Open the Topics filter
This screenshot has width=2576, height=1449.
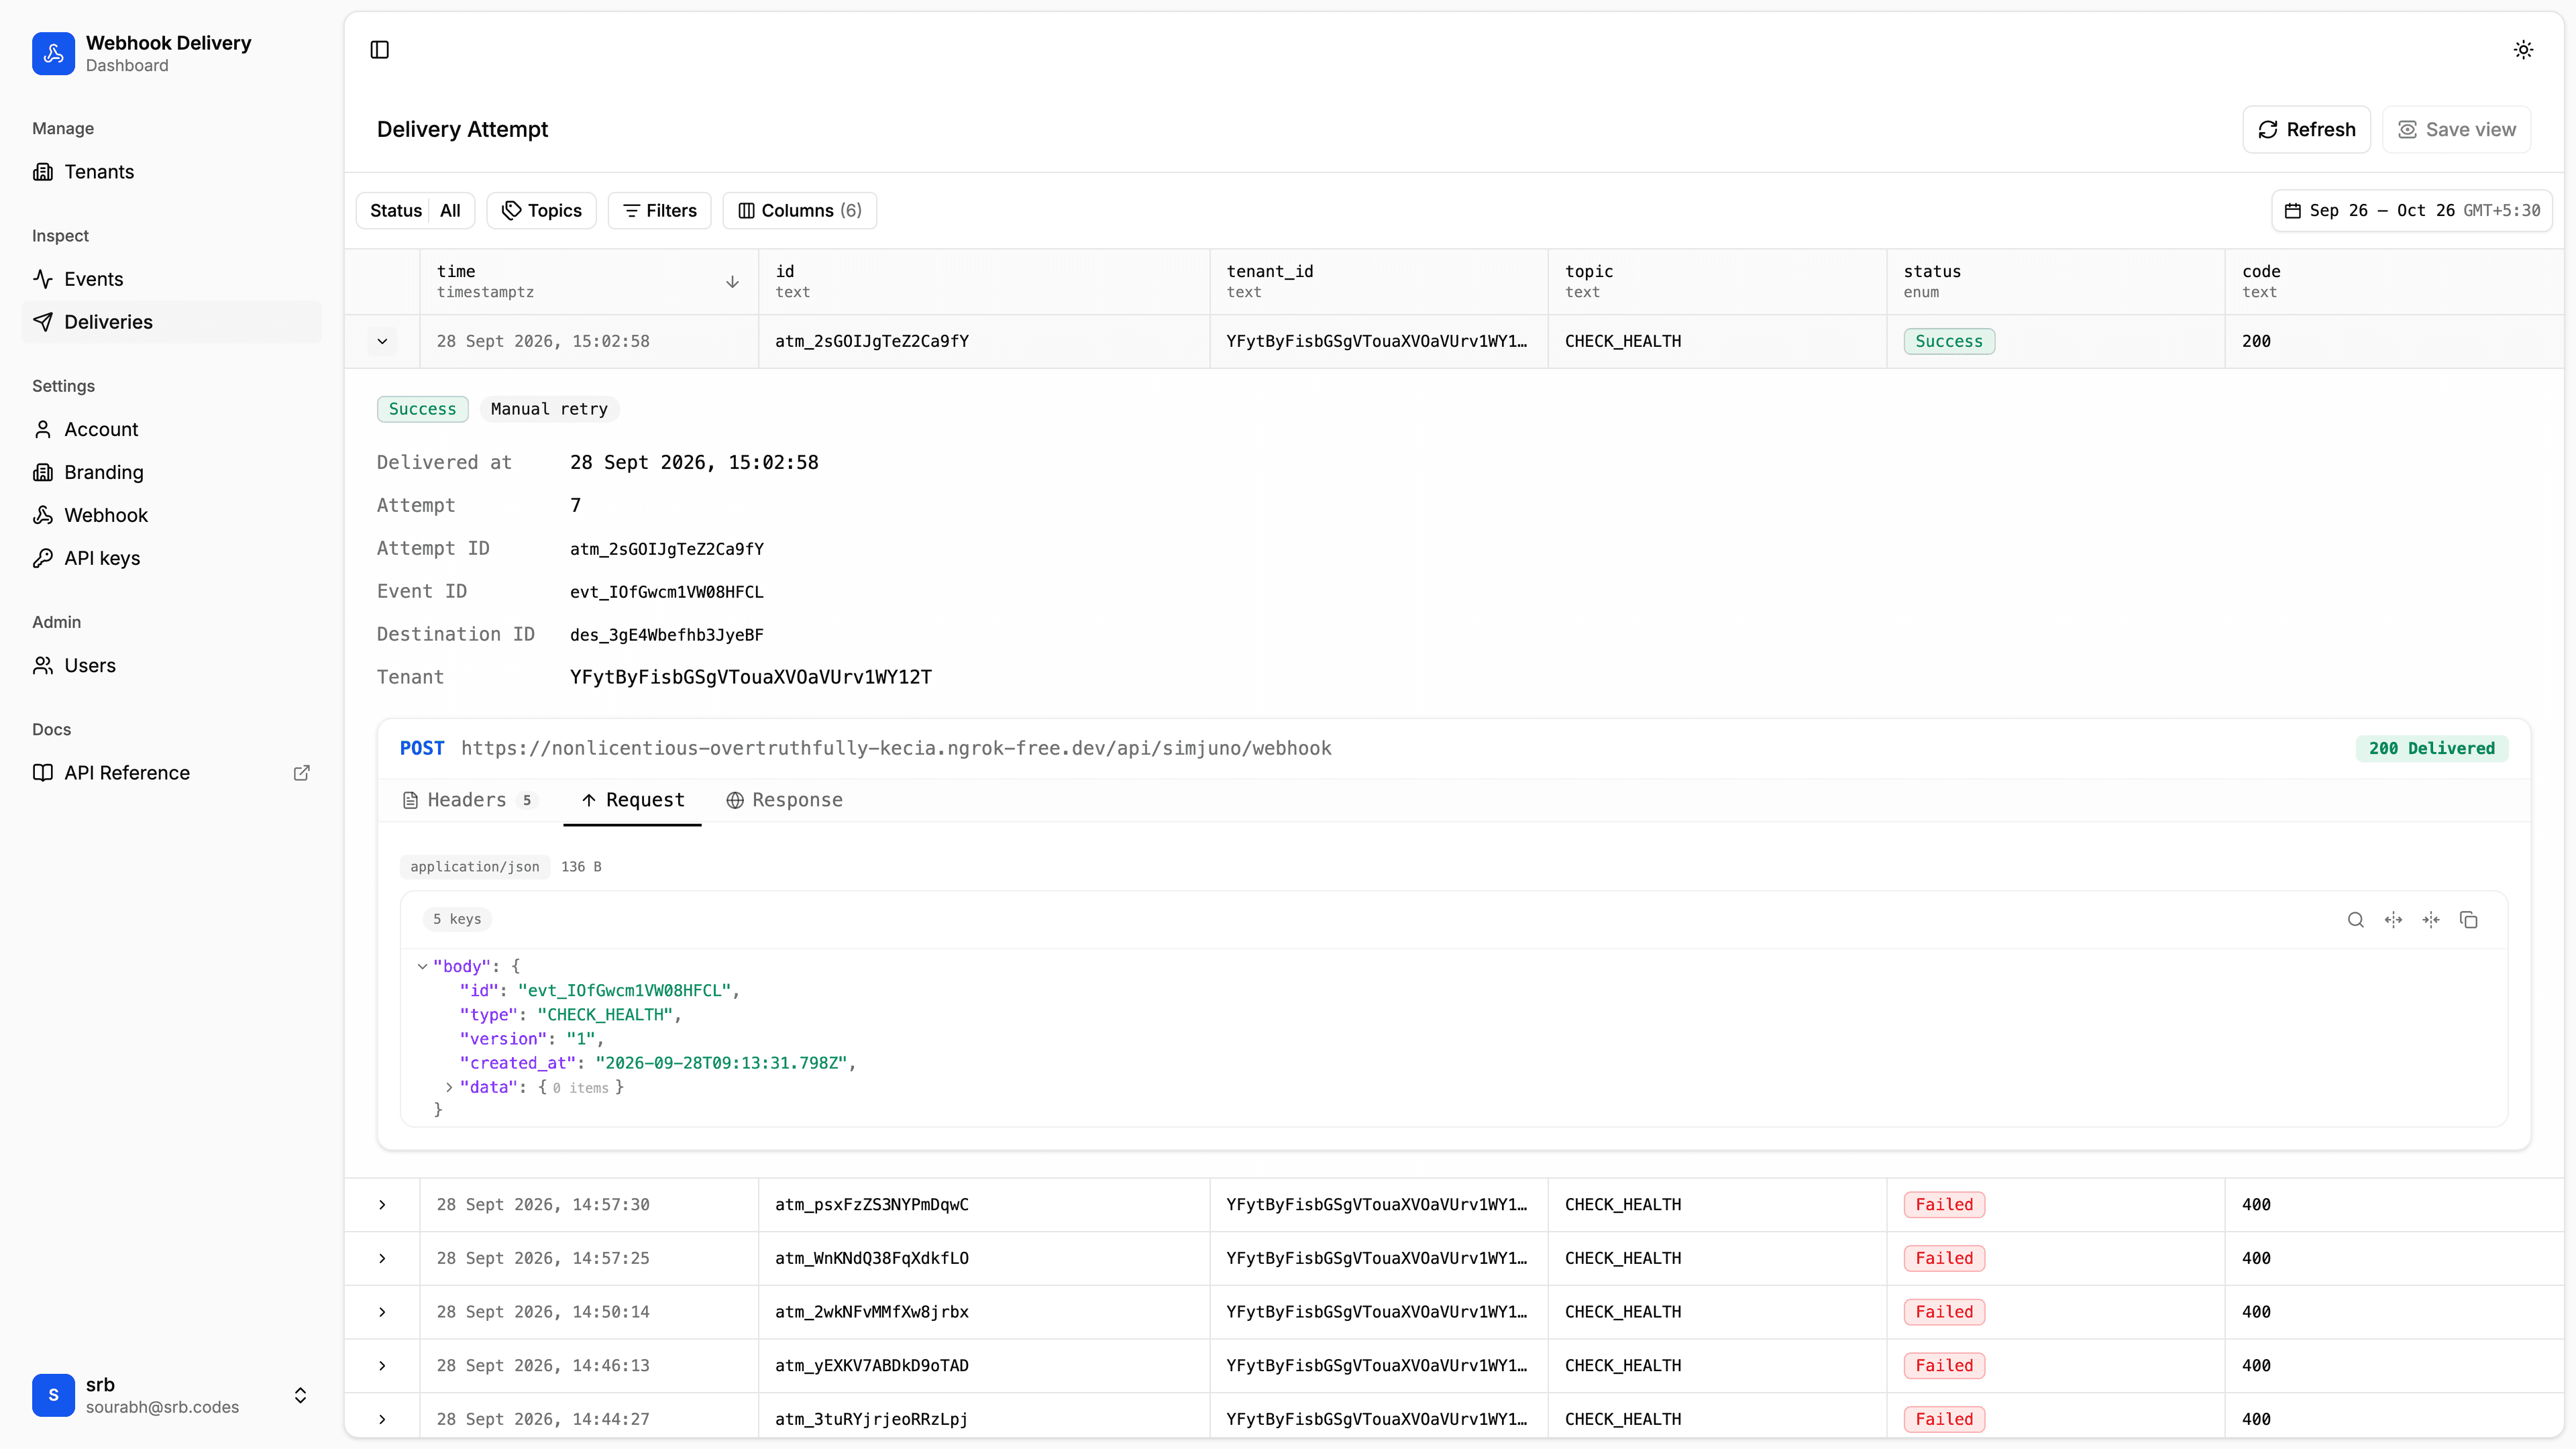tap(541, 211)
